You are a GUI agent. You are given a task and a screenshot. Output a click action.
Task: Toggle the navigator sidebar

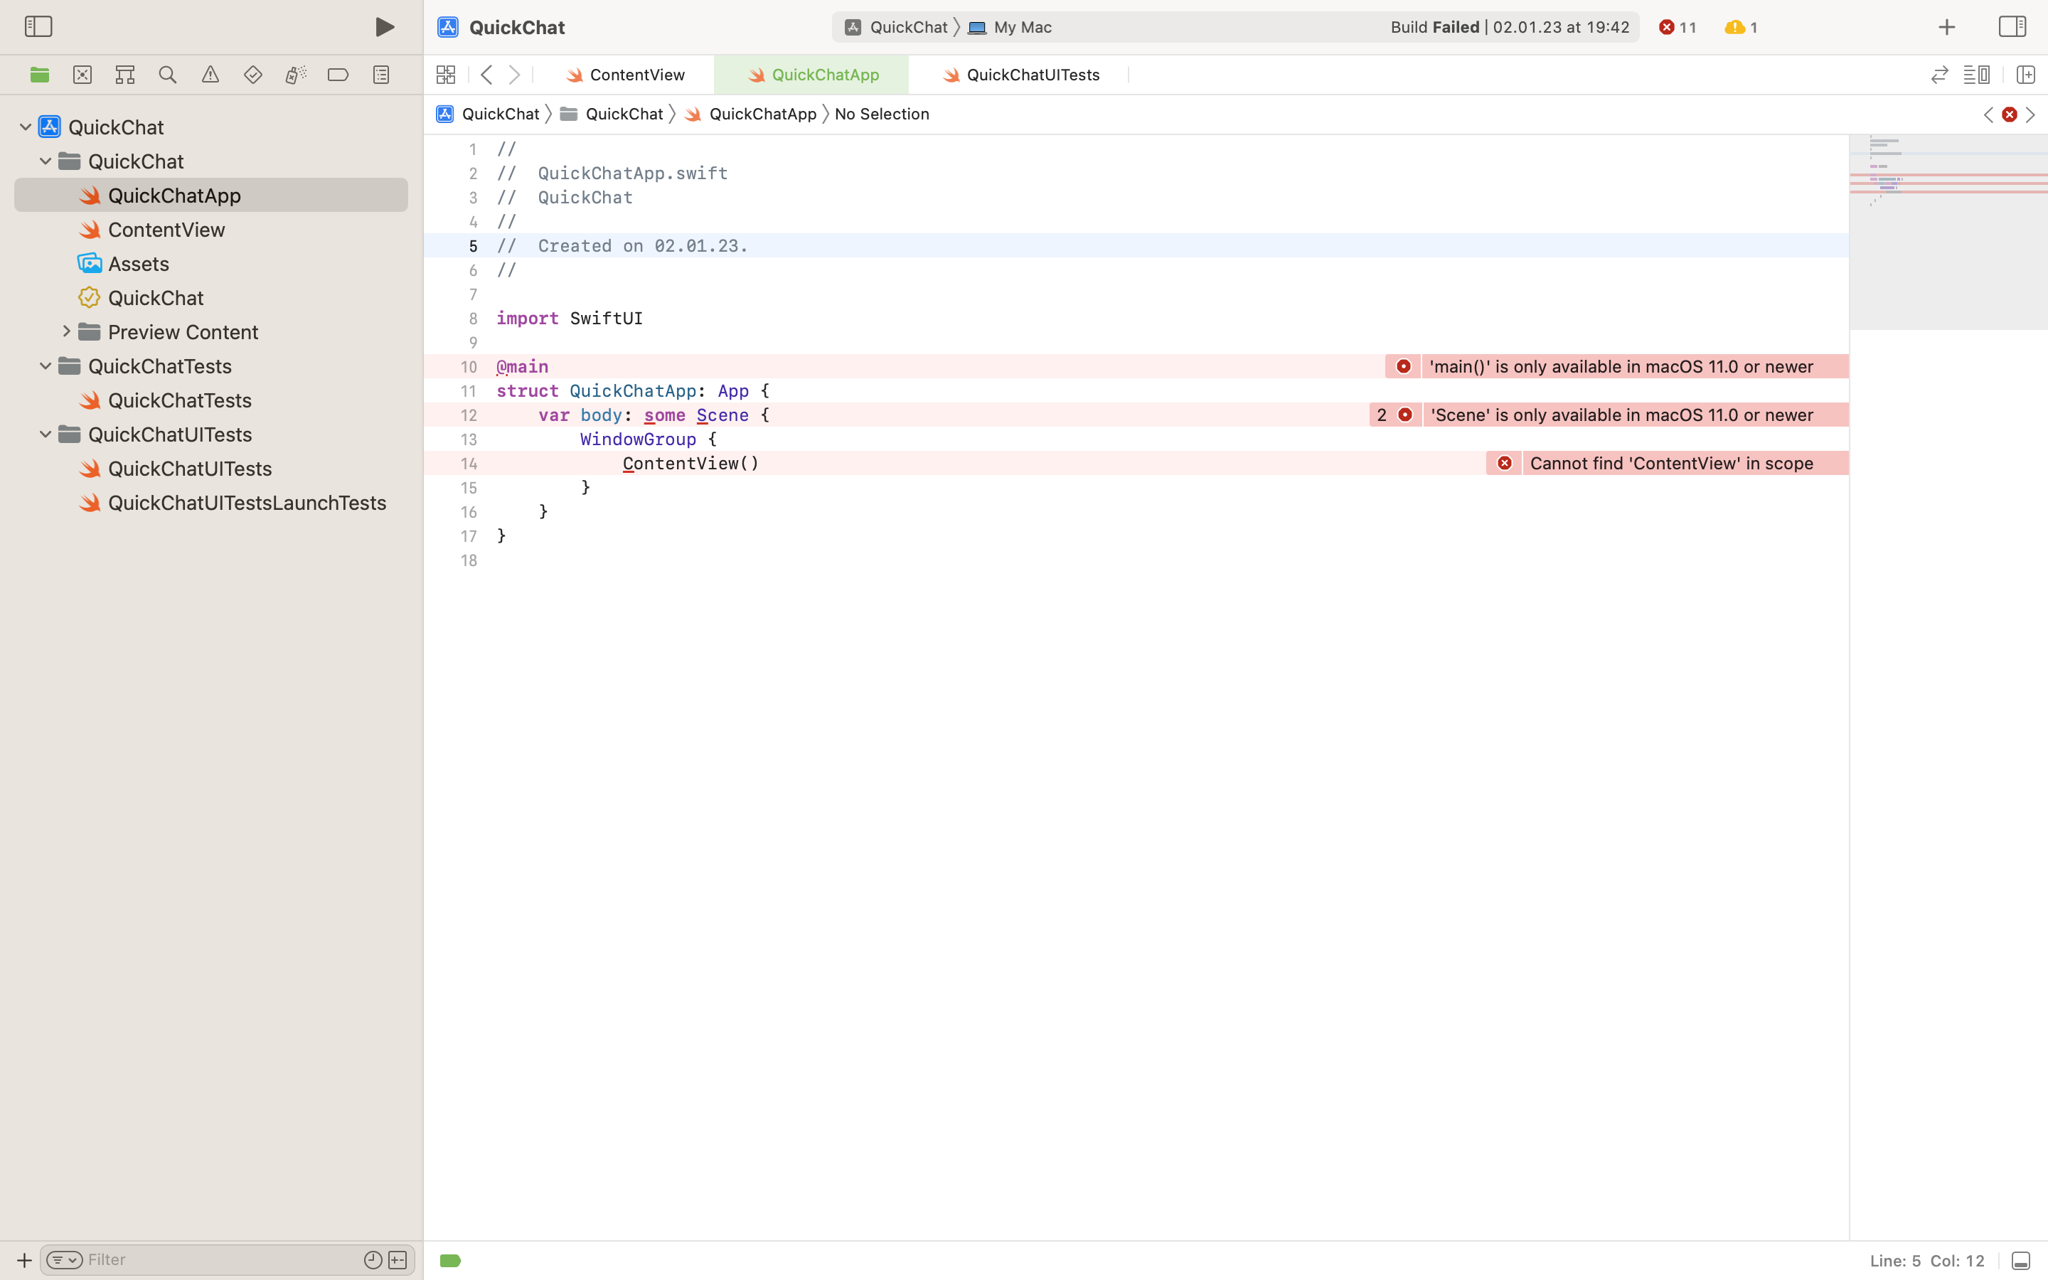point(38,26)
